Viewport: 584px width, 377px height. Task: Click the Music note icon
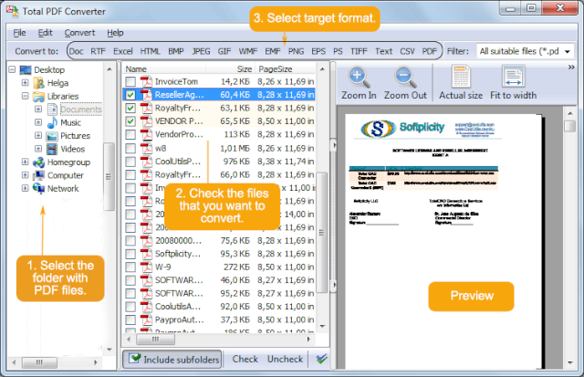tap(52, 122)
